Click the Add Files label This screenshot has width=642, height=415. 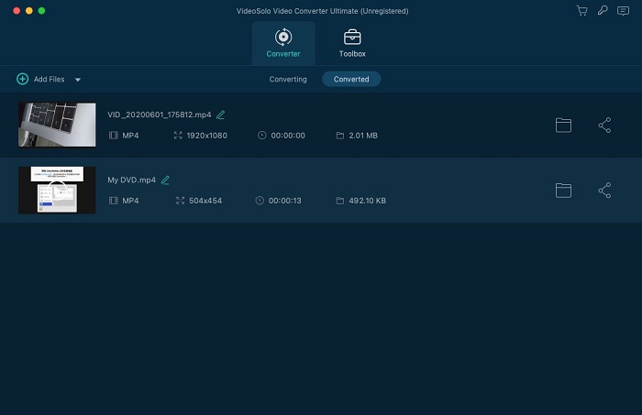tap(50, 80)
